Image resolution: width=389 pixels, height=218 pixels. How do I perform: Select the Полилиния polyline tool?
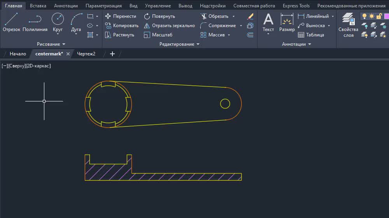tap(35, 22)
